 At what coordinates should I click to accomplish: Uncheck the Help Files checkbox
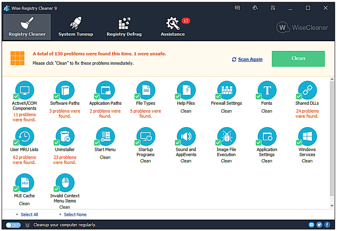[x=178, y=96]
